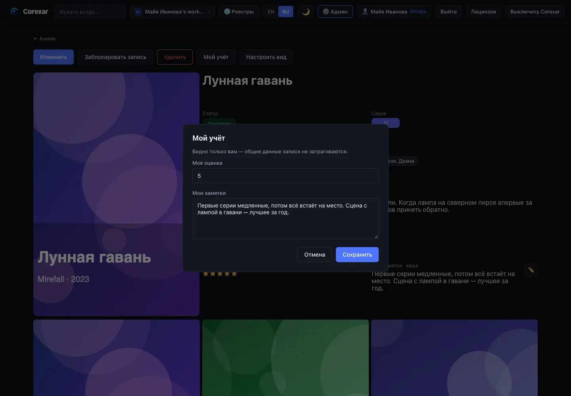Click the bottom-left purple gallery thumbnail
The width and height of the screenshot is (571, 396).
pyautogui.click(x=117, y=358)
